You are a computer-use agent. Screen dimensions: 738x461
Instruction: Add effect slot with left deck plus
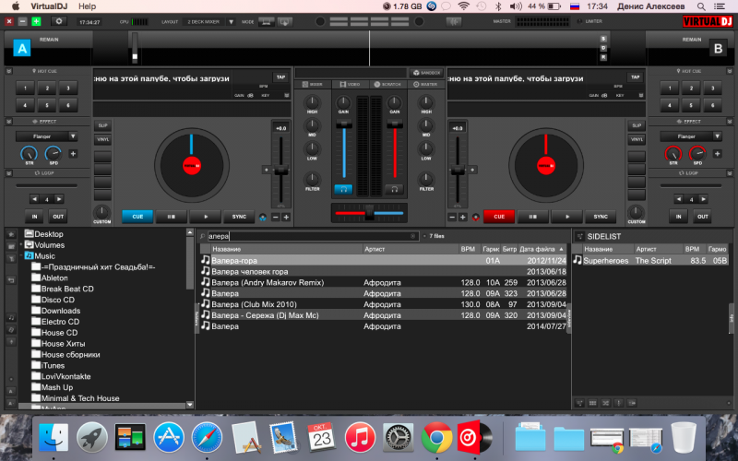[x=73, y=154]
